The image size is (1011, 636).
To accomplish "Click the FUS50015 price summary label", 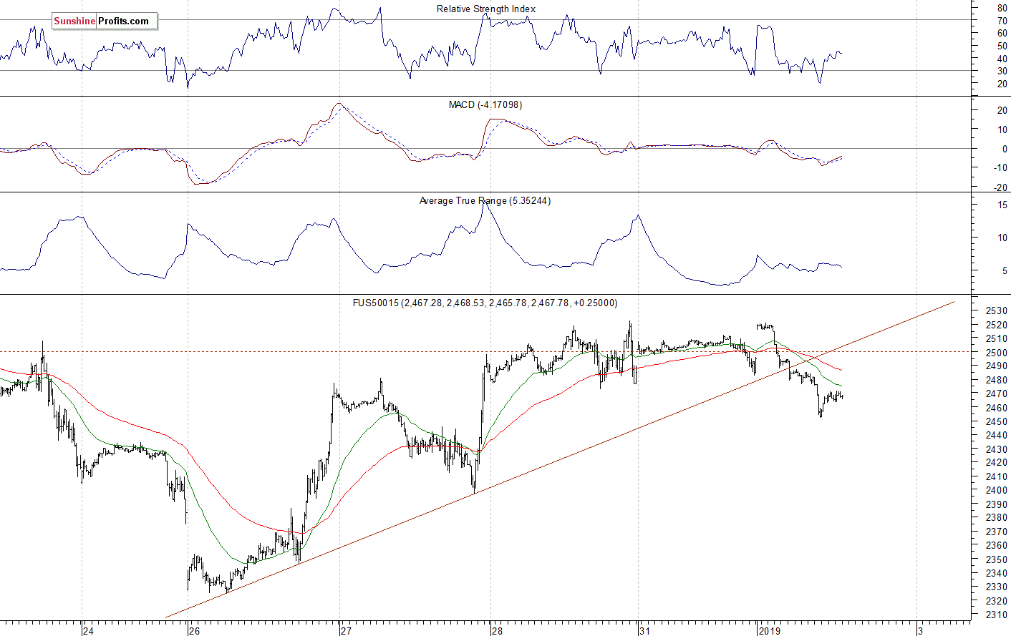I will pyautogui.click(x=485, y=303).
